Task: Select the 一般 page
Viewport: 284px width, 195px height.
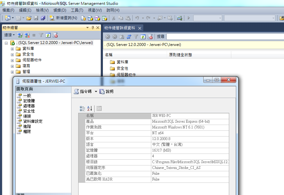Action: pos(27,96)
